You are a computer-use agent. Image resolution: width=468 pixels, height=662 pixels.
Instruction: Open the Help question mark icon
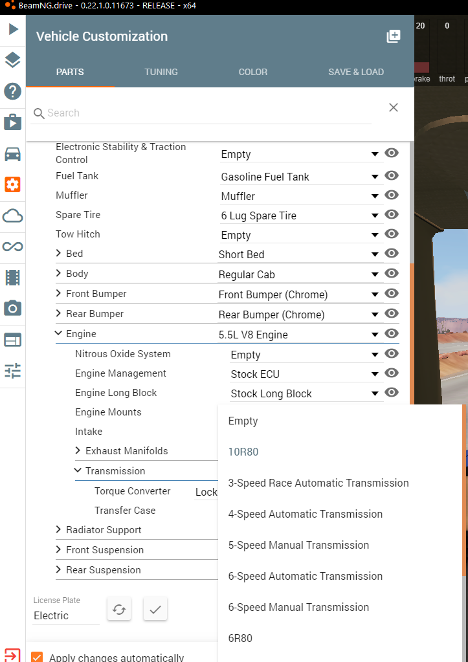point(13,91)
